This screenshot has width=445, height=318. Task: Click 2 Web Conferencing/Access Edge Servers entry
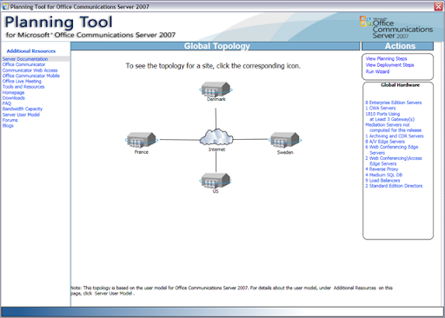394,161
